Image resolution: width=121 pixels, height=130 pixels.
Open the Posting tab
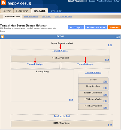click(x=7, y=11)
